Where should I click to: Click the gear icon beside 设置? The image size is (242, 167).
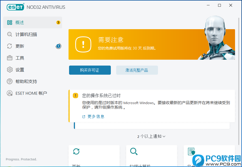coord(10,70)
